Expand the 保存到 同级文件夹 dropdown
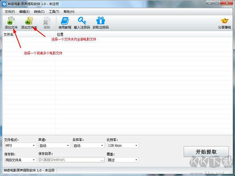235x176 pixels. click(20, 160)
